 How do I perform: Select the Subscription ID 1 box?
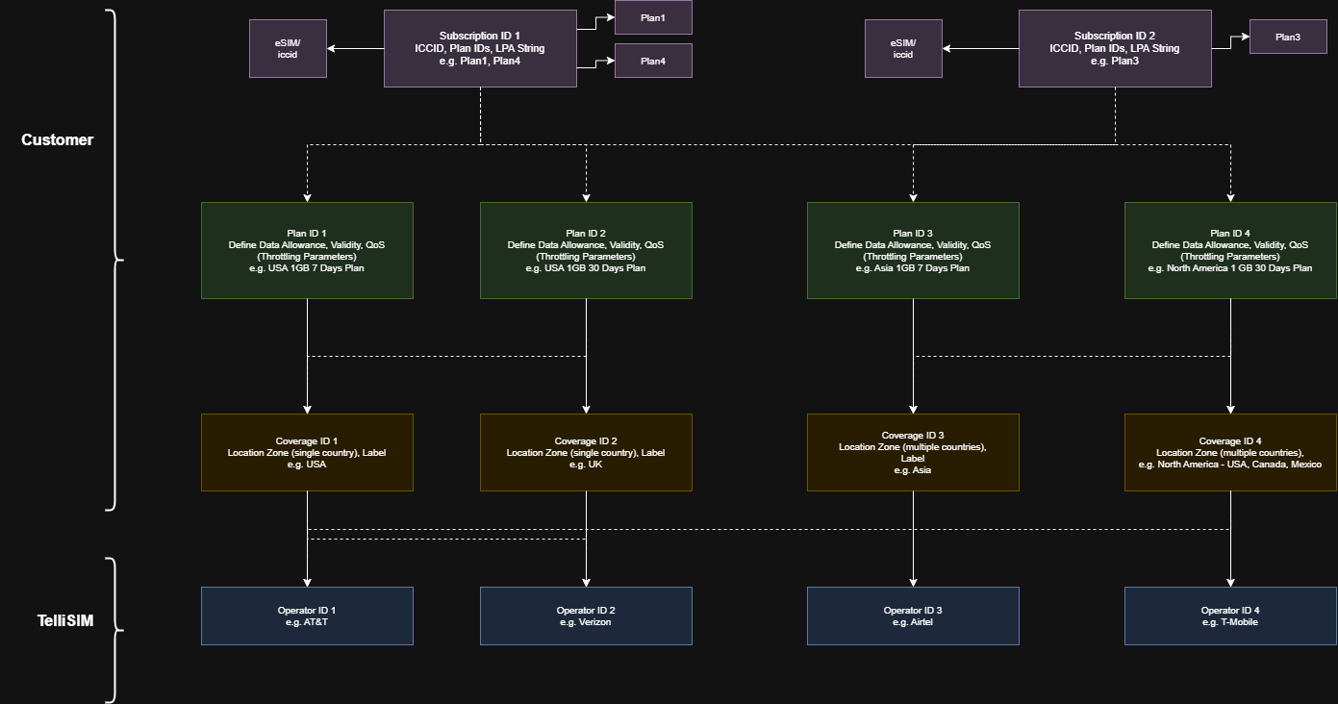pos(480,49)
